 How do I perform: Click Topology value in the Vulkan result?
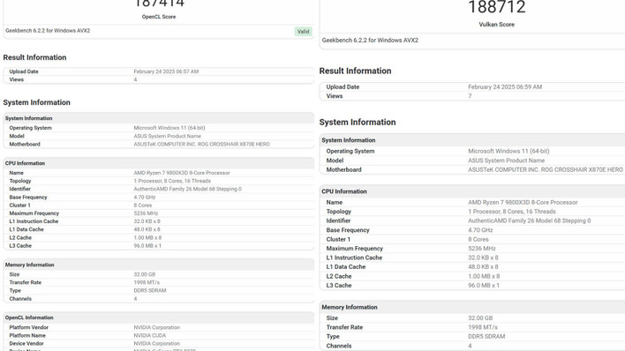512,212
